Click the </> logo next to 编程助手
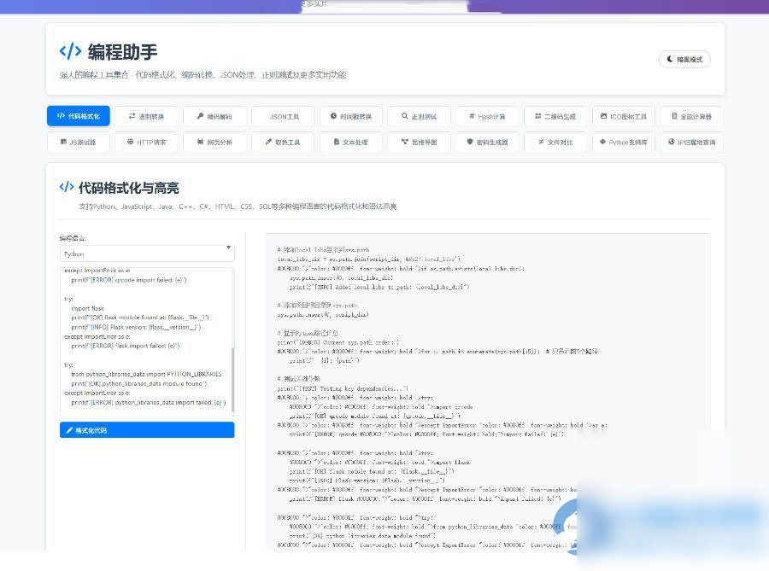Viewport: 769px width, 571px height. pyautogui.click(x=69, y=51)
